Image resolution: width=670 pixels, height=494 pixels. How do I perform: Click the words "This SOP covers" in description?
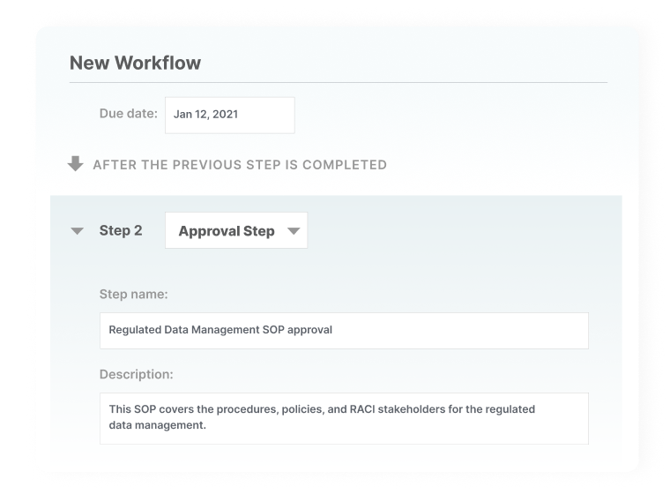pyautogui.click(x=149, y=409)
